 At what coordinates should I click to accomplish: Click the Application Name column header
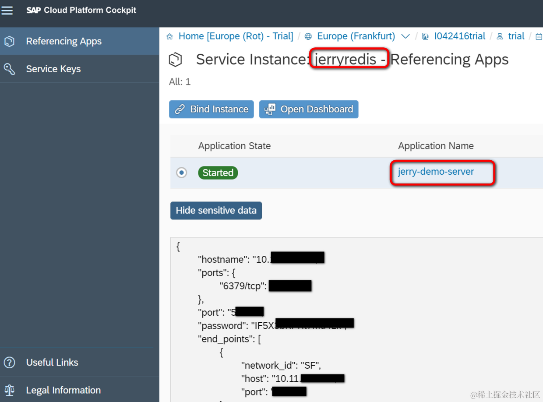[436, 146]
